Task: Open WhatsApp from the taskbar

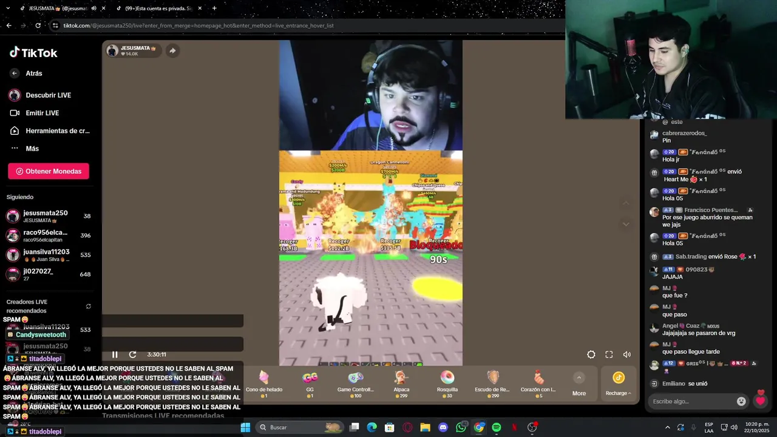Action: tap(461, 427)
